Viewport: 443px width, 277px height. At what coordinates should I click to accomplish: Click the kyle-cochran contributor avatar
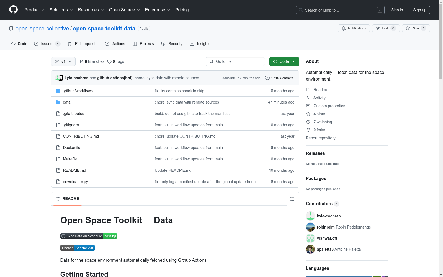coord(310,216)
